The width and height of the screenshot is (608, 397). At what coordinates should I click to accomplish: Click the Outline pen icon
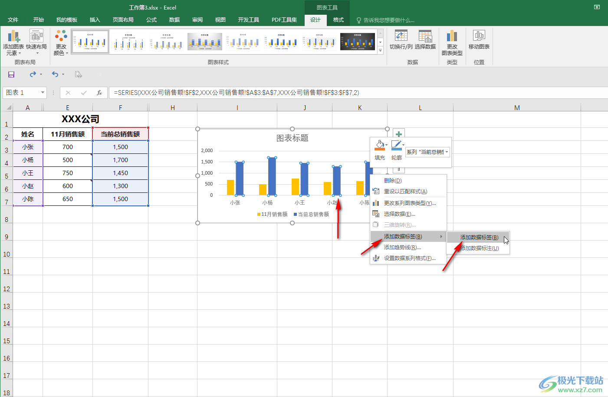[x=396, y=145]
